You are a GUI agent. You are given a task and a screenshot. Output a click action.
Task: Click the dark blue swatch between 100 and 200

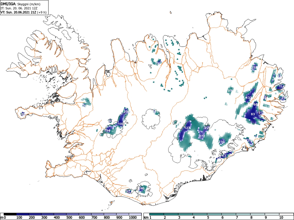click(x=23, y=214)
